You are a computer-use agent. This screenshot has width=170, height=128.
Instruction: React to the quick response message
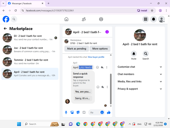click(98, 87)
